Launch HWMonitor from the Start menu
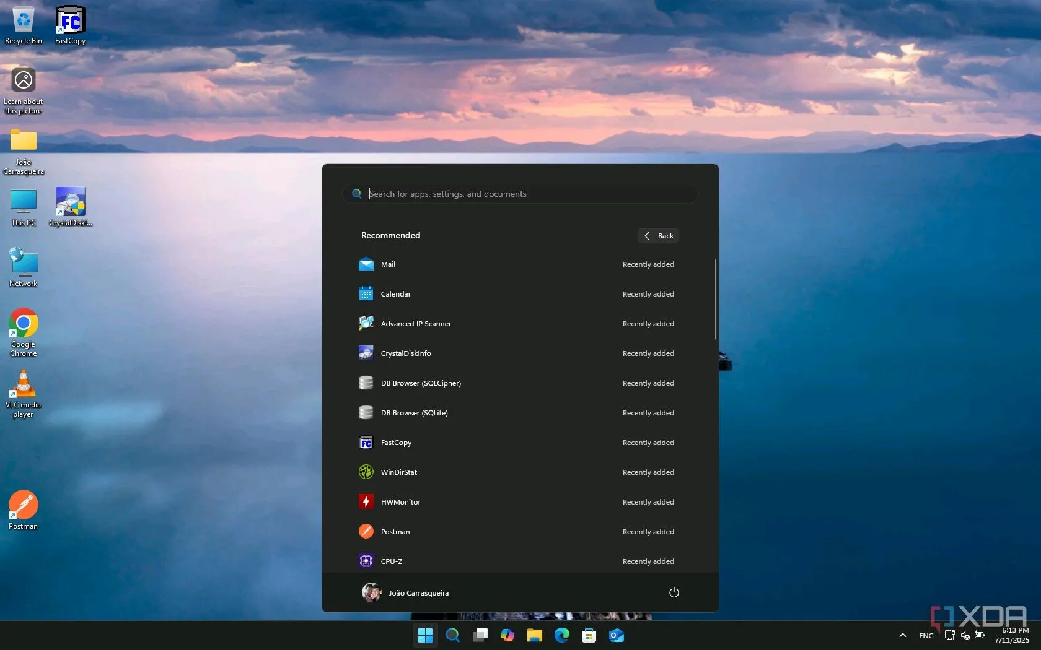The height and width of the screenshot is (650, 1041). point(400,502)
